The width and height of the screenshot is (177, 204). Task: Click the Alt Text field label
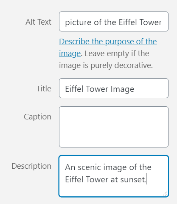[x=38, y=22]
